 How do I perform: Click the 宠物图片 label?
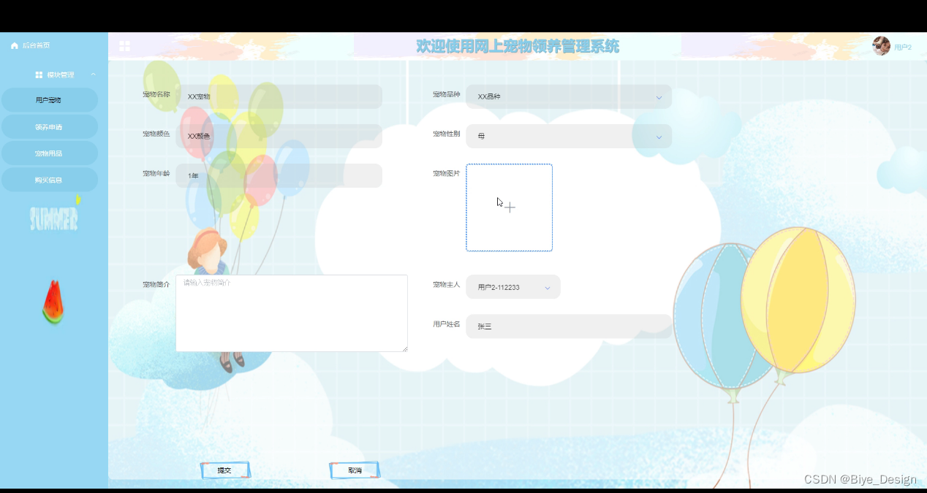(x=447, y=173)
